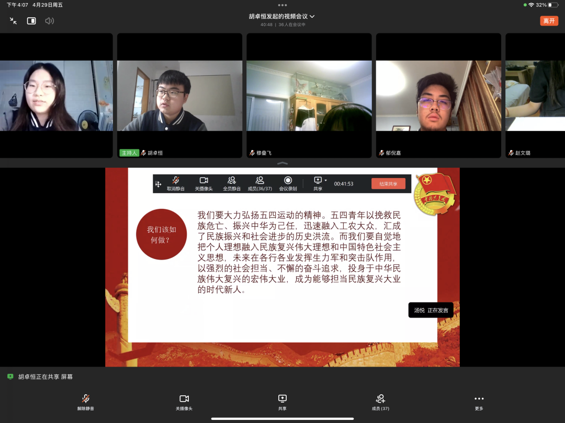Click the 共享 icon in shared toolbar
This screenshot has height=423, width=565.
pos(318,184)
